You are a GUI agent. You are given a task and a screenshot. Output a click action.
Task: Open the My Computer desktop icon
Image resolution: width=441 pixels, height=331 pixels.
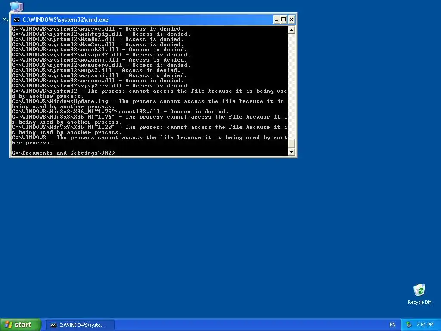pos(16,7)
